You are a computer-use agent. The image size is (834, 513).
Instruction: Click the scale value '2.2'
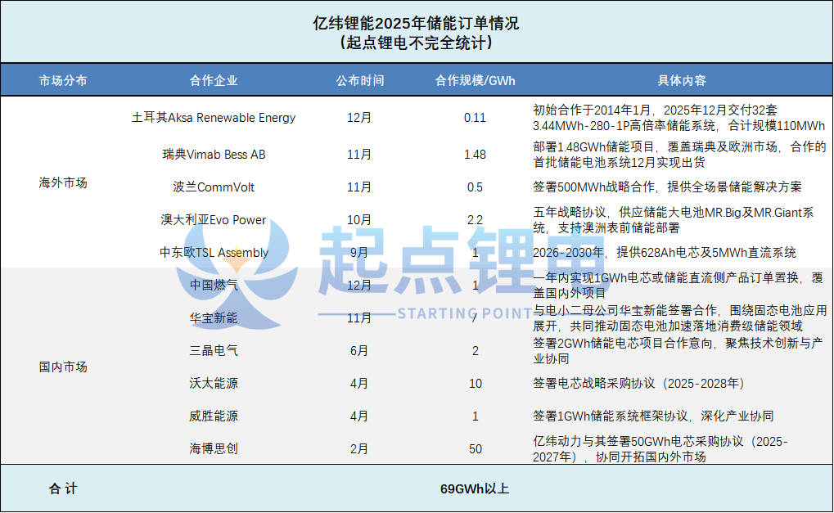[475, 220]
